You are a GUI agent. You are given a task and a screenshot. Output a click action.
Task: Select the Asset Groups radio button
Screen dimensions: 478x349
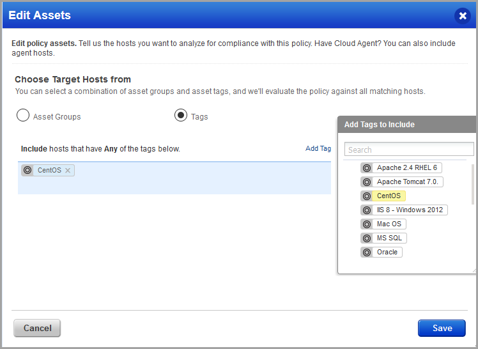click(x=23, y=115)
